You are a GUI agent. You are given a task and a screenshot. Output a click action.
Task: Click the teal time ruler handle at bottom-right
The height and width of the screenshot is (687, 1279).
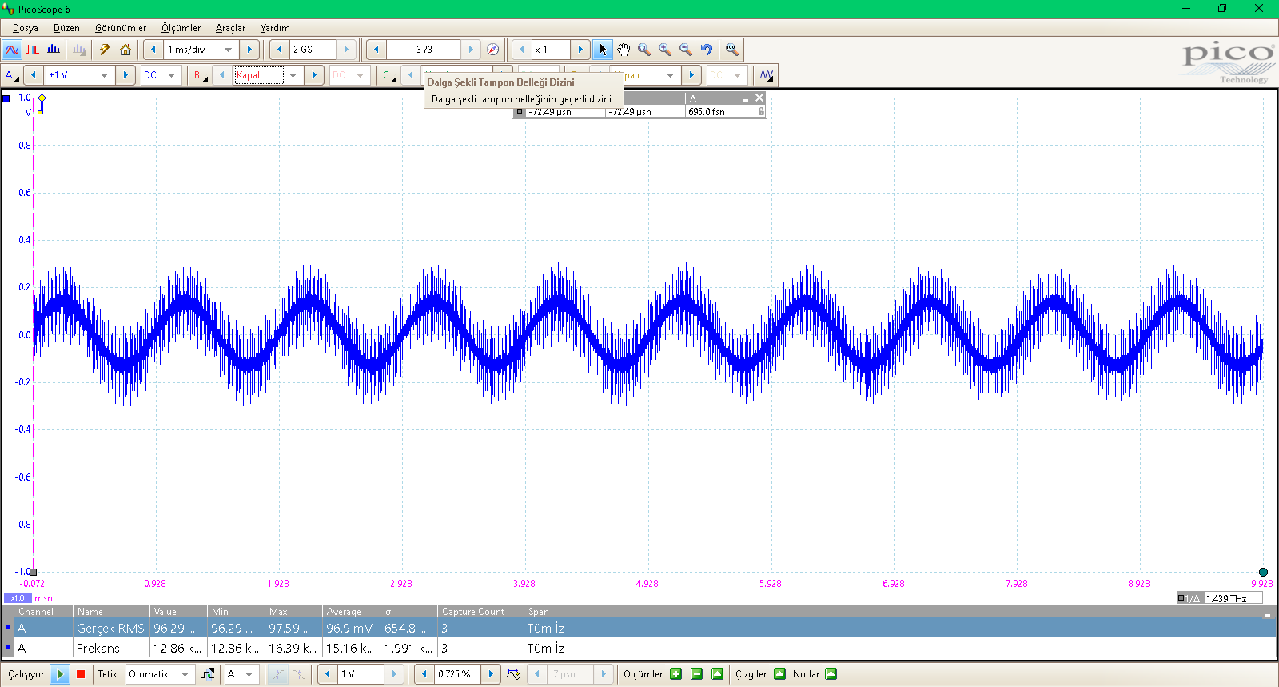(x=1263, y=572)
